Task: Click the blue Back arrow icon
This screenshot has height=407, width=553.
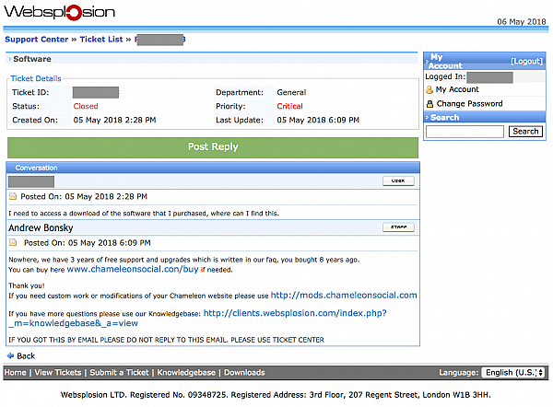Action: click(11, 355)
